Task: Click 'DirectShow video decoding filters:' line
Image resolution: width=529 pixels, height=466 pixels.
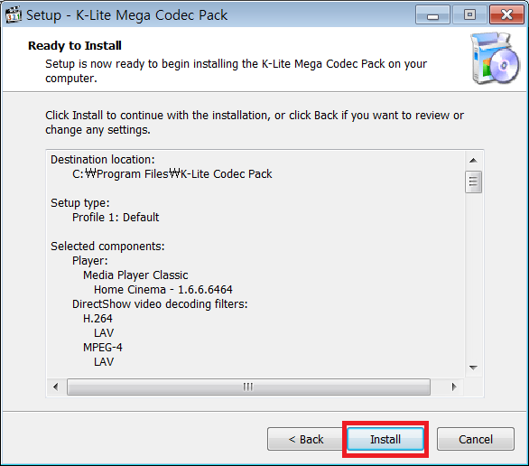Action: point(160,304)
